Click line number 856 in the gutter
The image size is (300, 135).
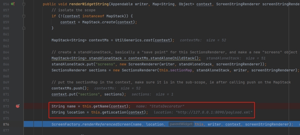(x=6, y=4)
